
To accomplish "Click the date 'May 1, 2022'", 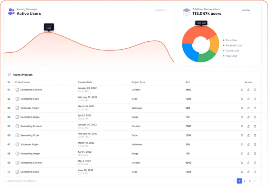I will (x=84, y=161).
